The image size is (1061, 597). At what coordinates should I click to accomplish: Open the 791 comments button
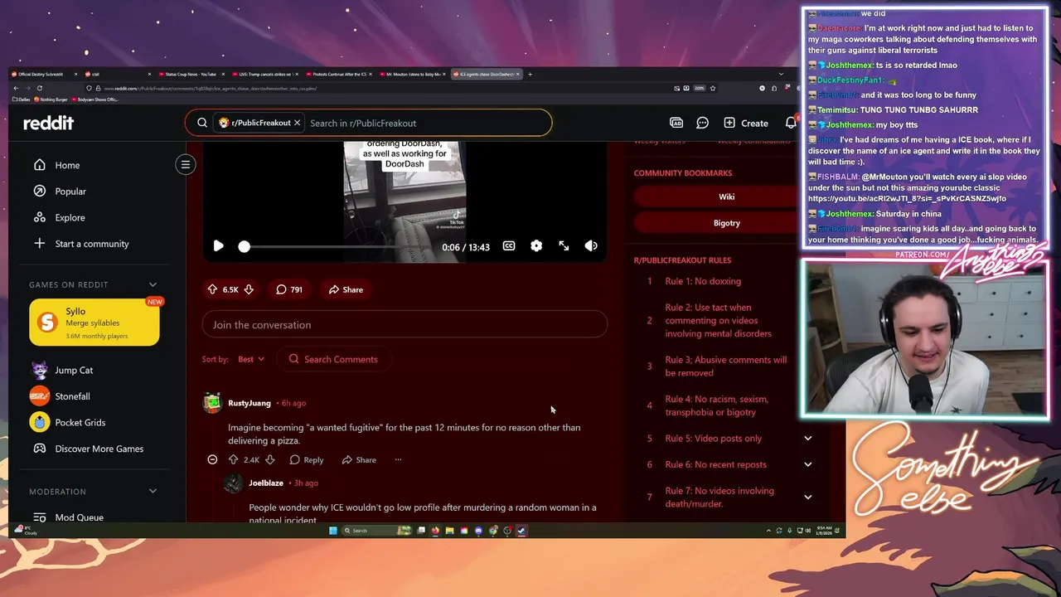pos(289,289)
